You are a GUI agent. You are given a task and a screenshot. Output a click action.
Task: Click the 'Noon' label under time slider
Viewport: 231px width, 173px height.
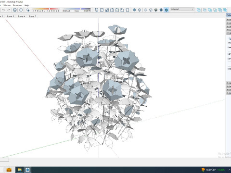click(77, 11)
